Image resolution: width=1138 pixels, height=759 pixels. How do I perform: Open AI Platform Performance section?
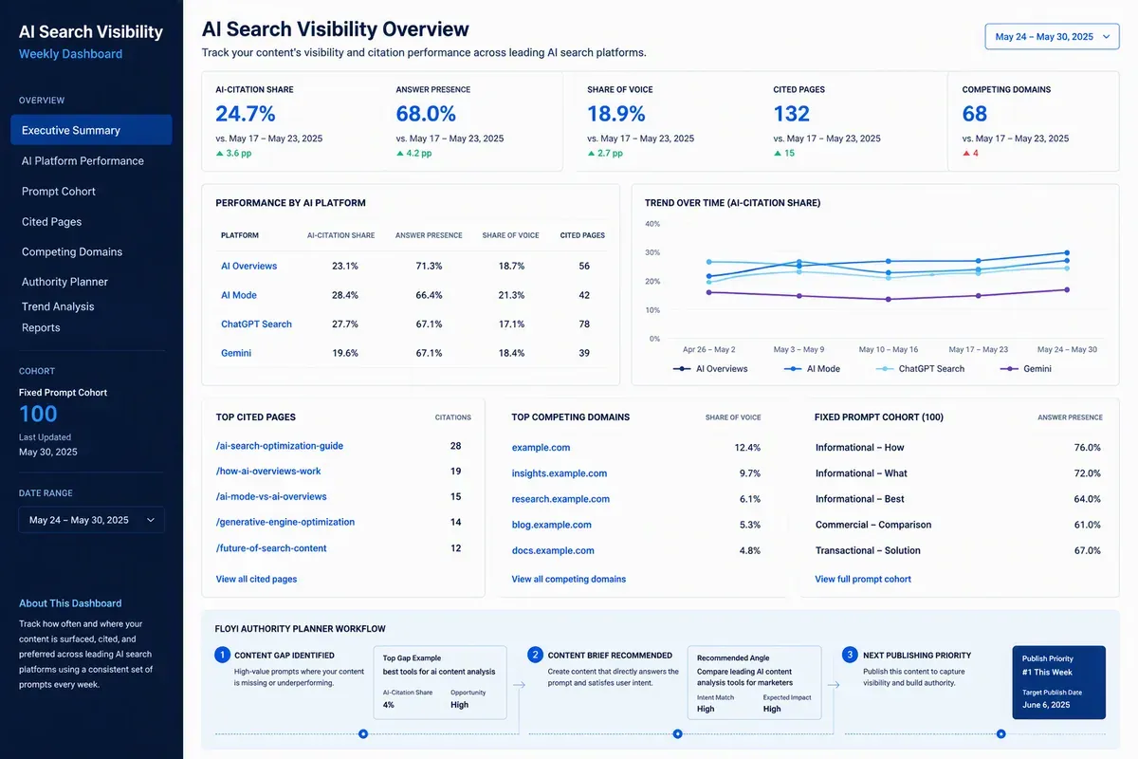tap(83, 160)
